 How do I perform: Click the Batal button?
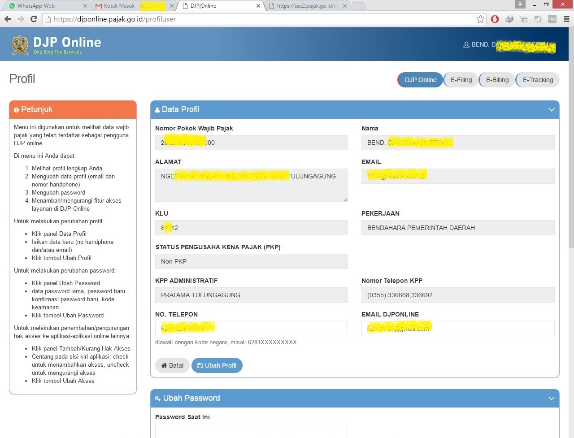(x=172, y=365)
